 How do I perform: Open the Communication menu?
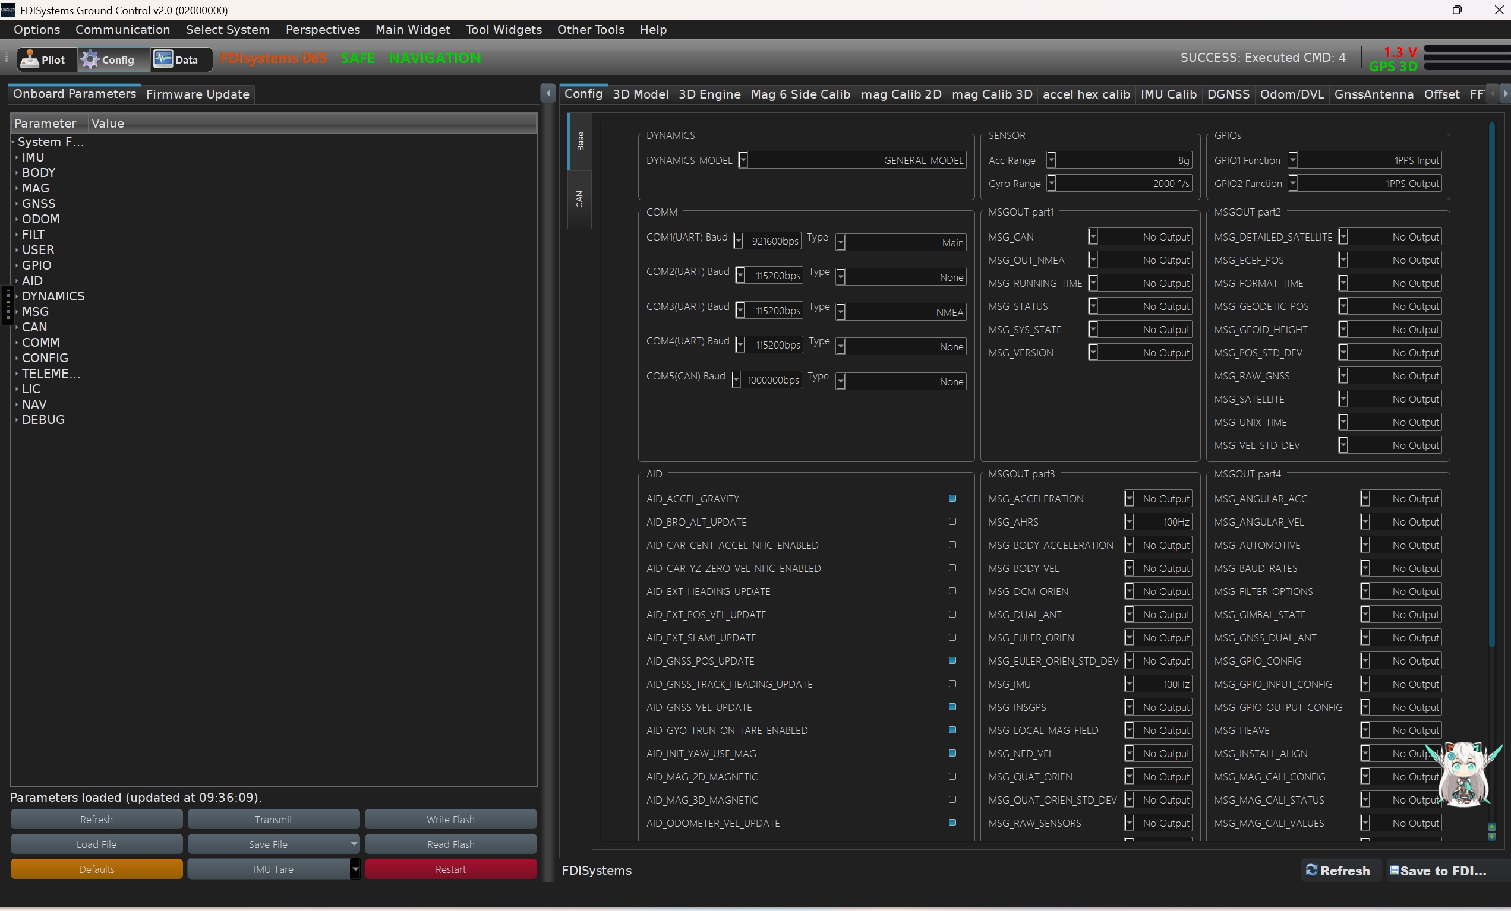pos(122,30)
